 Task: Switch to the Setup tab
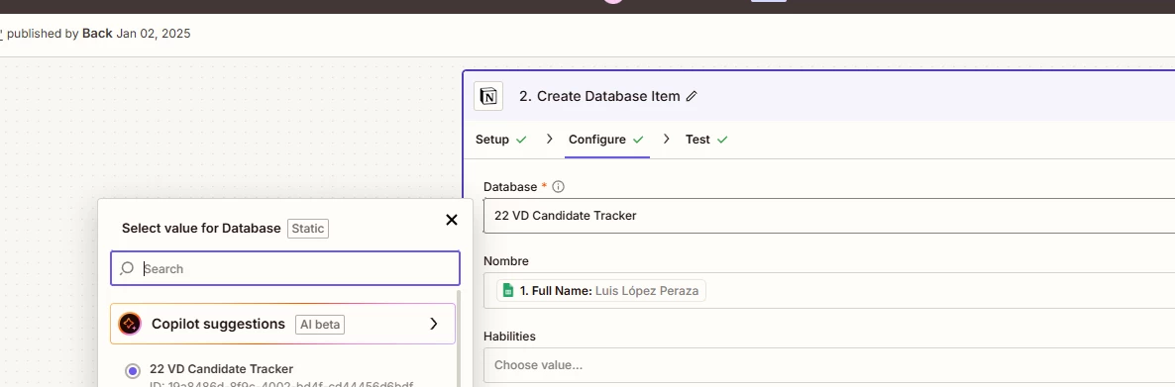coord(500,140)
